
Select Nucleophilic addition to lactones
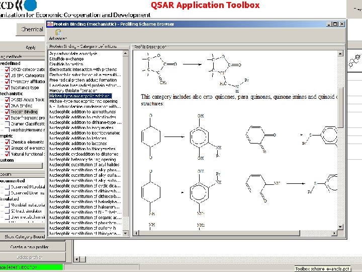point(78,144)
